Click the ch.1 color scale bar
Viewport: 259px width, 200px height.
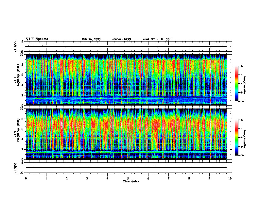(237, 84)
